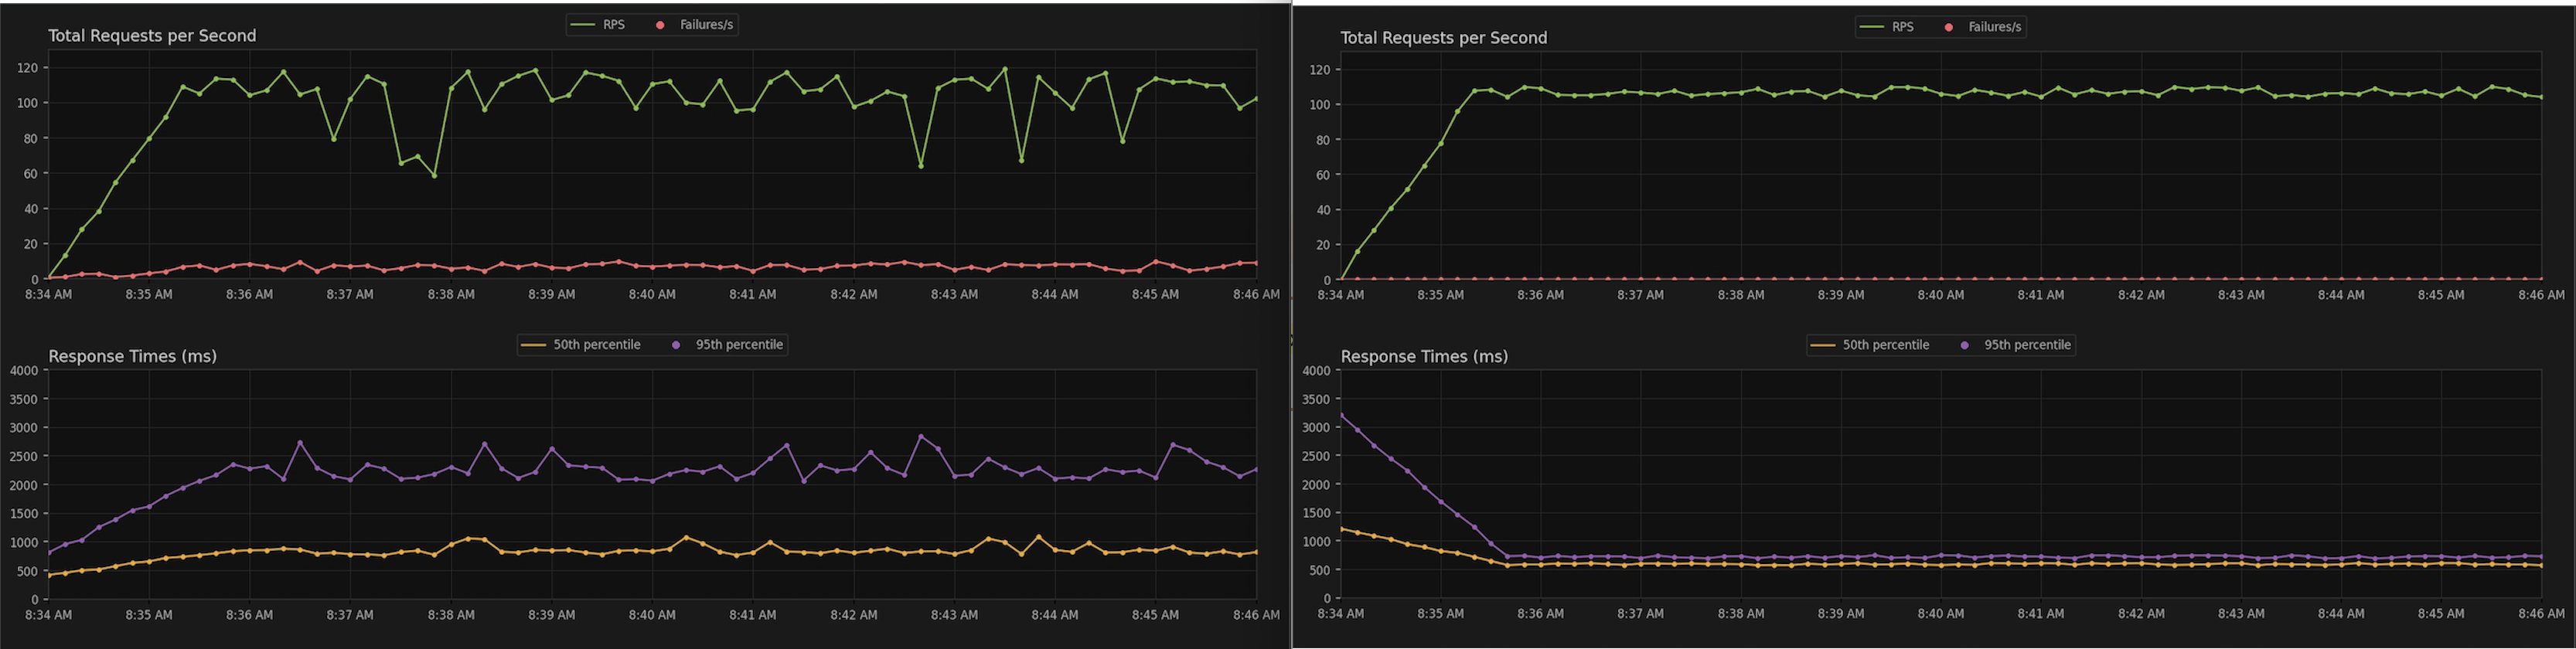The width and height of the screenshot is (2576, 649).
Task: Hide 95th percentile line in left response chart
Action: [728, 345]
